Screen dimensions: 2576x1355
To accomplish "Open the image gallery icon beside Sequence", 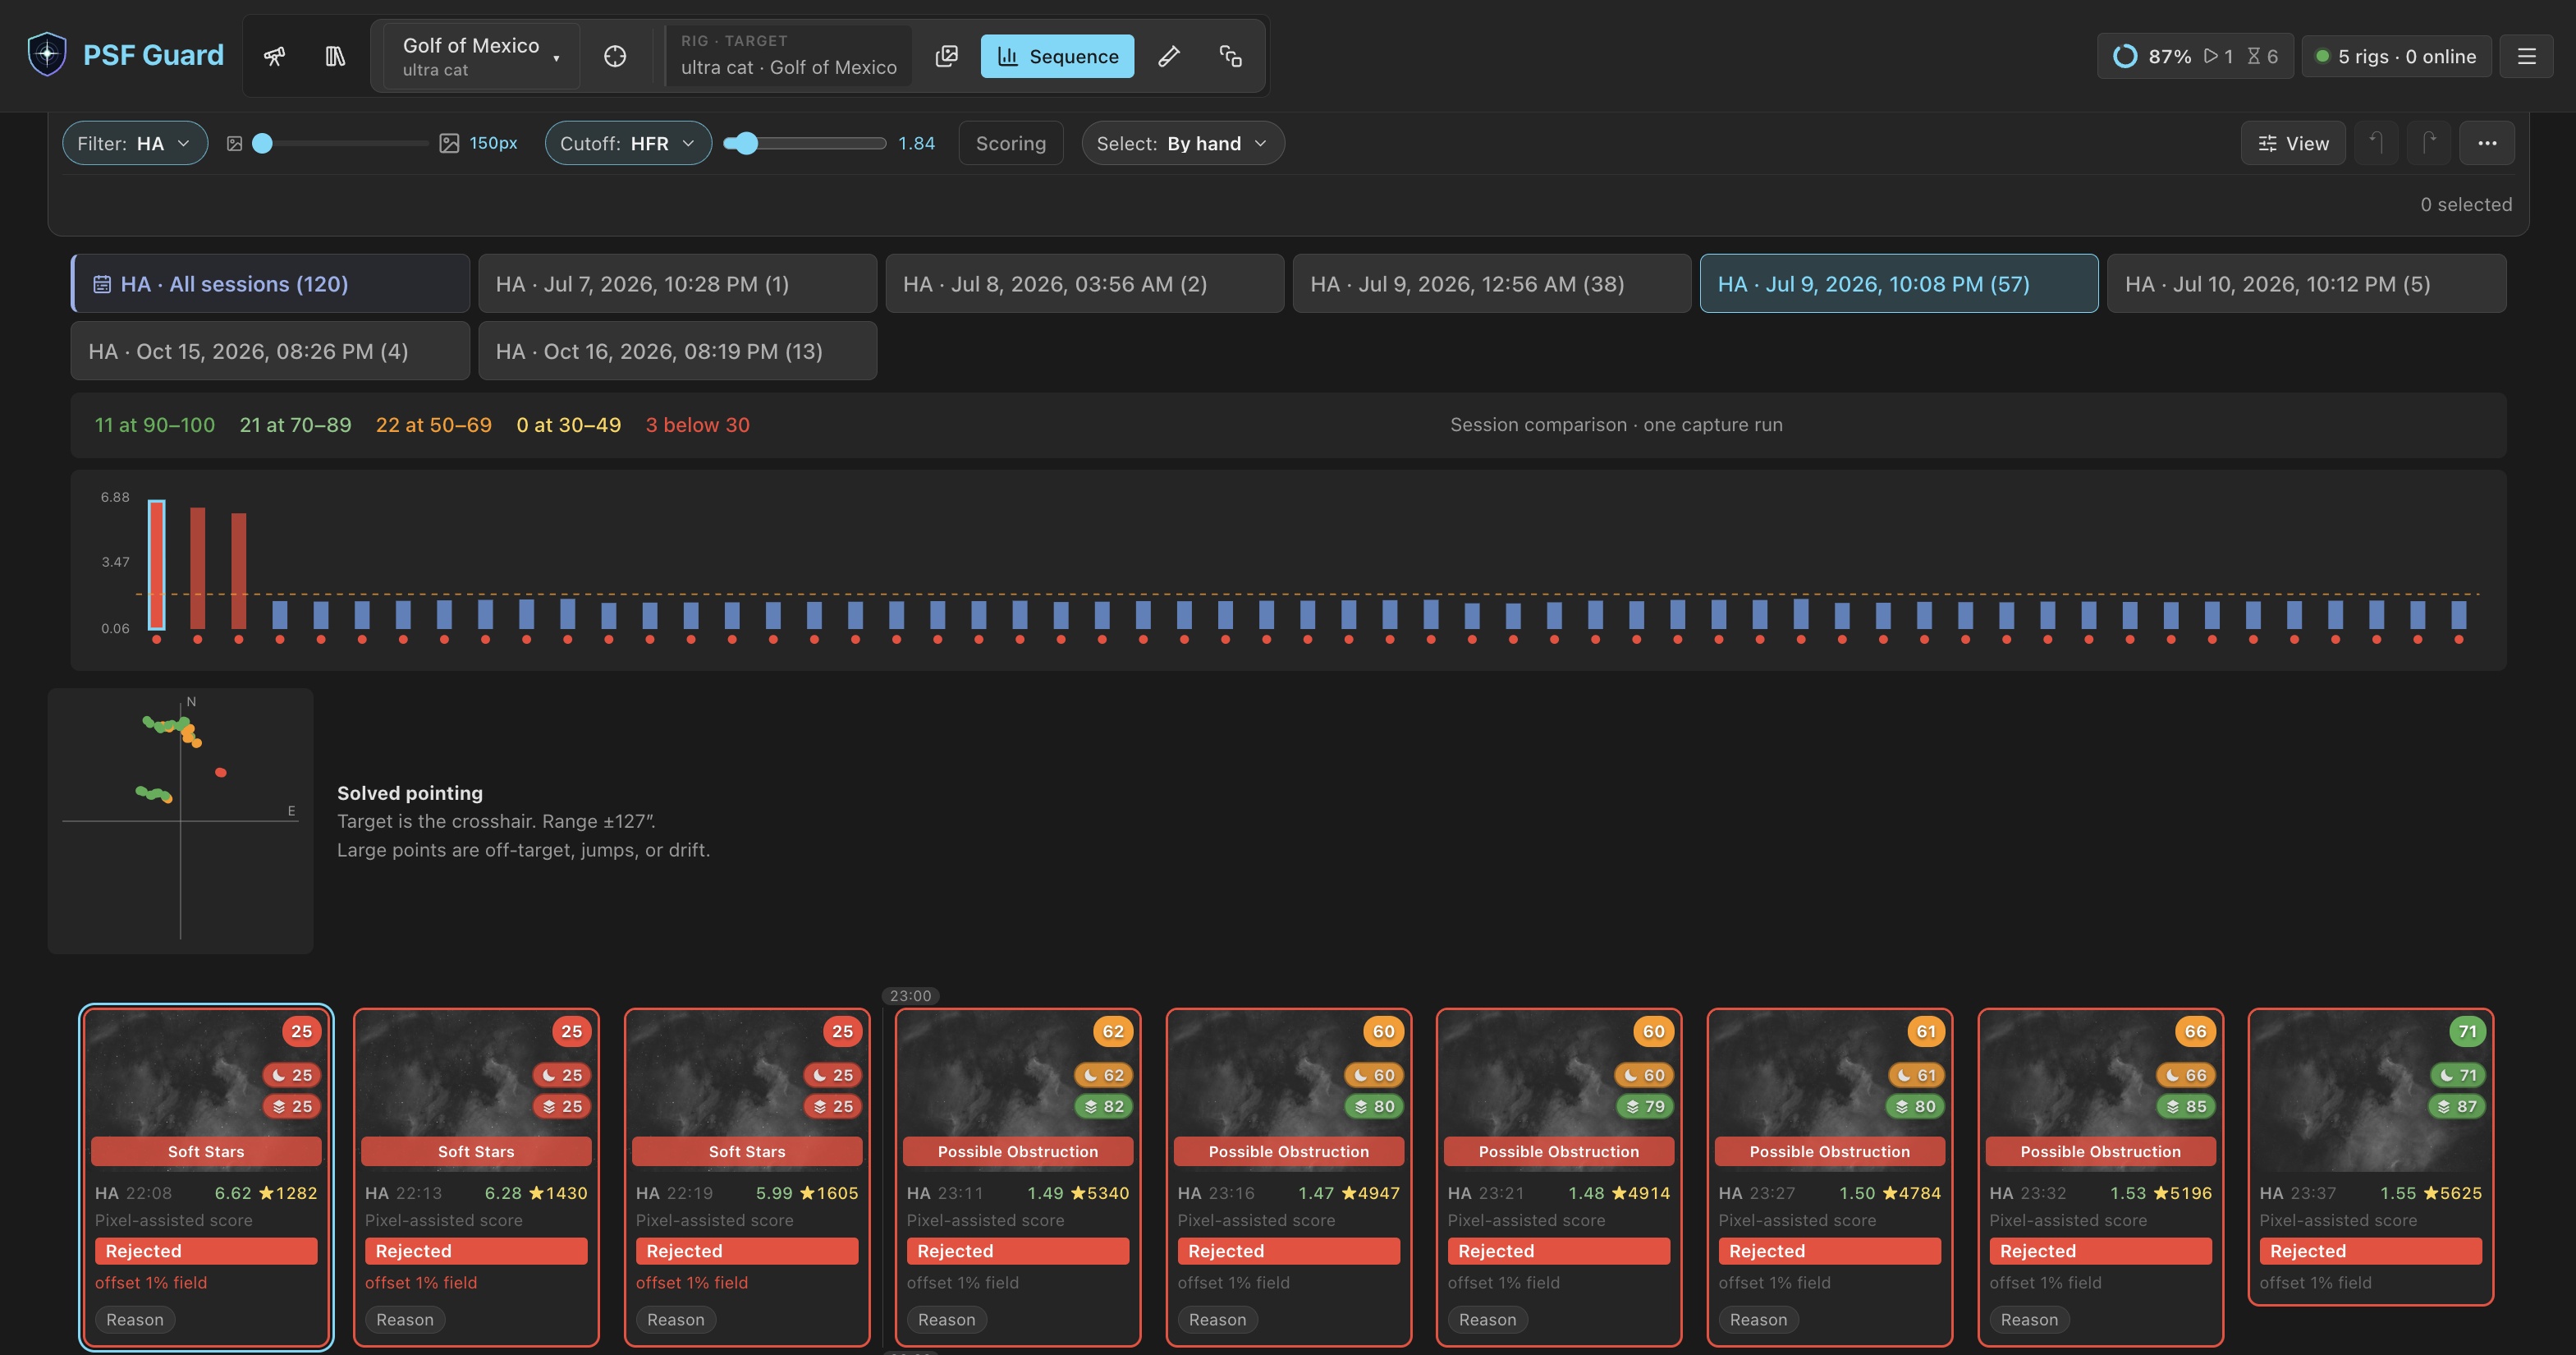I will (x=946, y=56).
